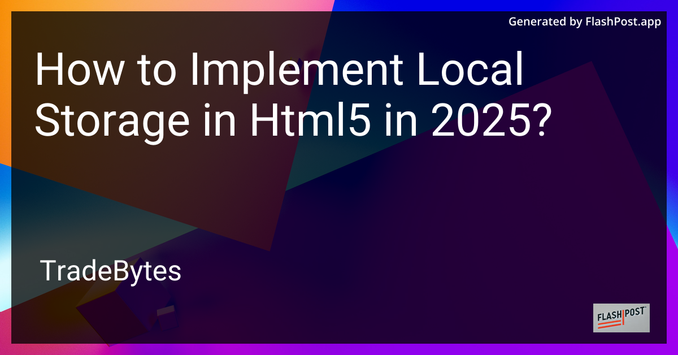Image resolution: width=678 pixels, height=355 pixels.
Task: Select the orange underline marks in FlashPost logo
Action: [610, 324]
